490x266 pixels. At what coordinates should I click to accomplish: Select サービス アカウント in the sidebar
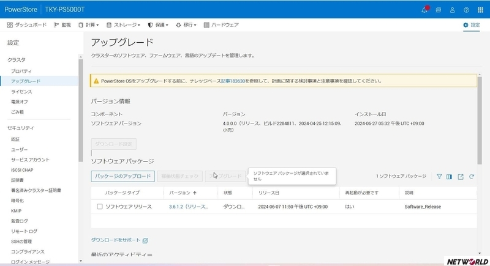(x=30, y=160)
